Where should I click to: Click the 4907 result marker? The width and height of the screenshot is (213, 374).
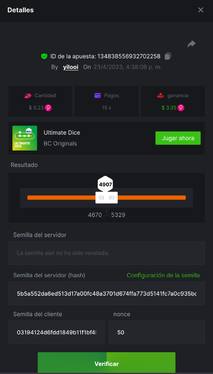105,184
